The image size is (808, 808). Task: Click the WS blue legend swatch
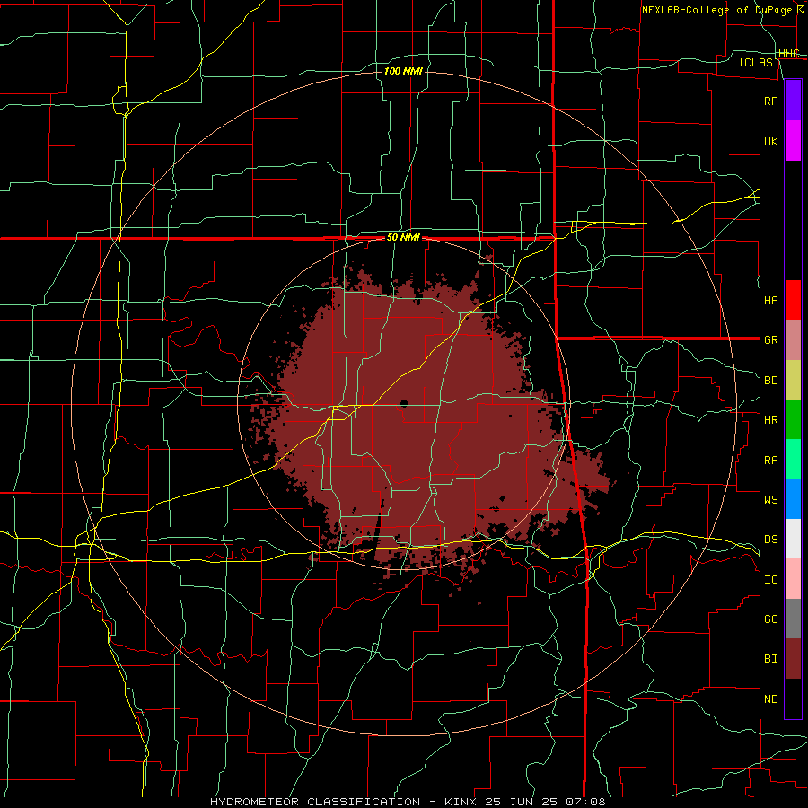[x=793, y=499]
